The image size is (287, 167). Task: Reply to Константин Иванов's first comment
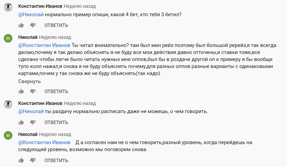tap(56, 25)
